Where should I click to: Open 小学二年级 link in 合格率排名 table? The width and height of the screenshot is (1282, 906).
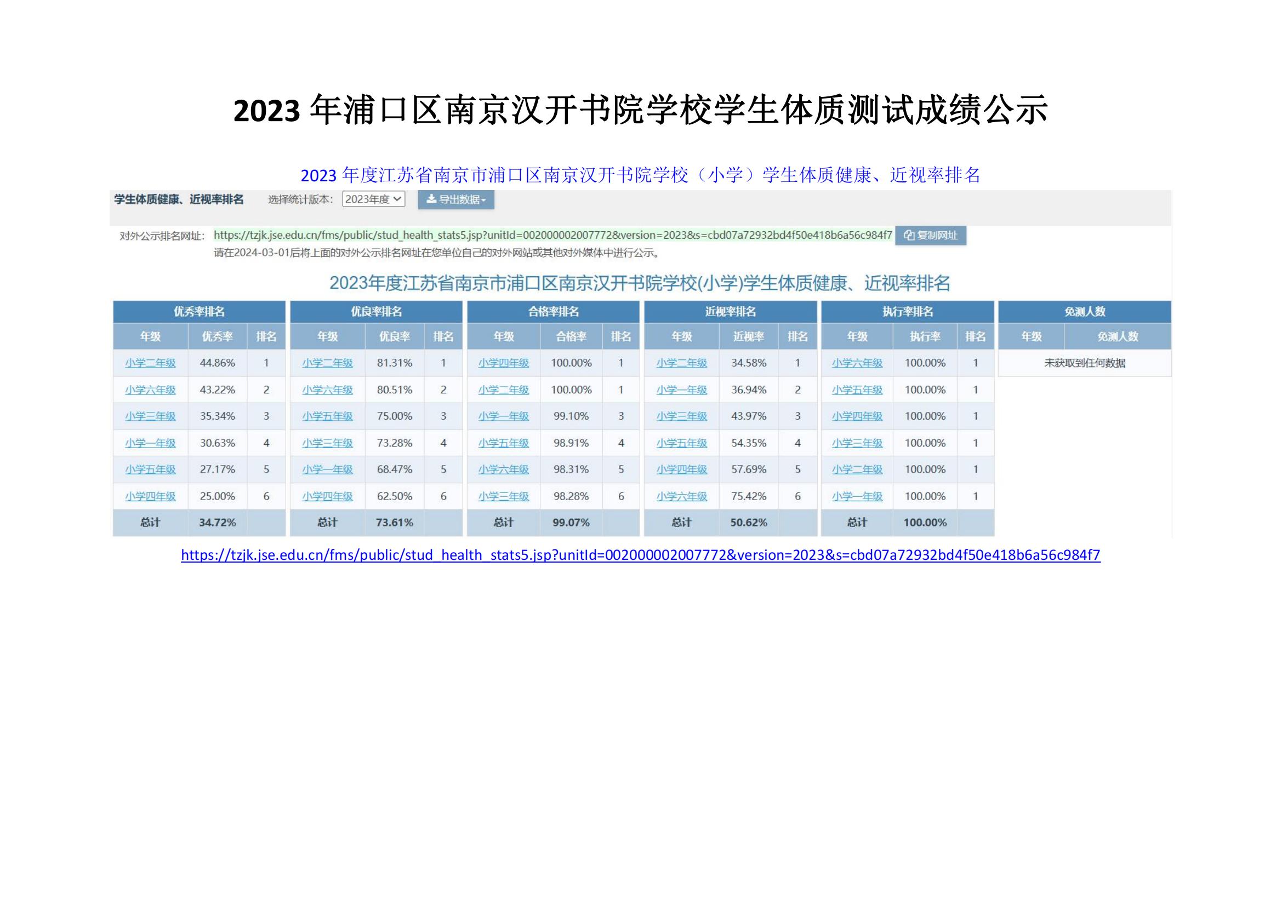point(504,390)
